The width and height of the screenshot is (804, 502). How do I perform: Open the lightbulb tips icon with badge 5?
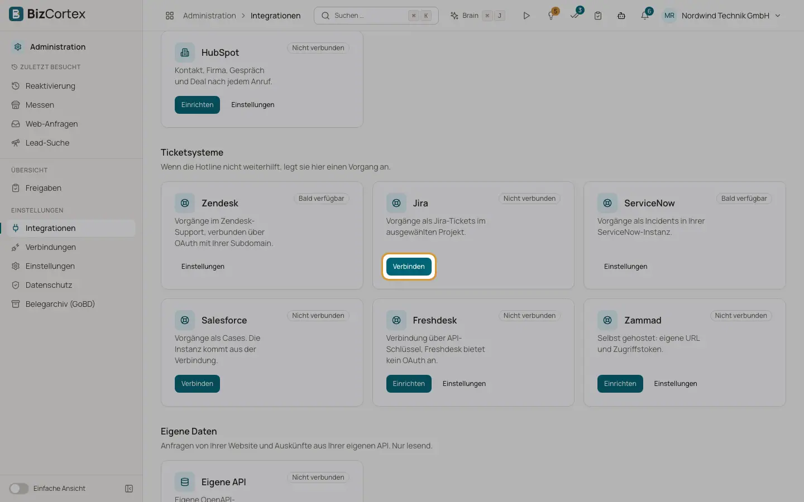coord(552,16)
